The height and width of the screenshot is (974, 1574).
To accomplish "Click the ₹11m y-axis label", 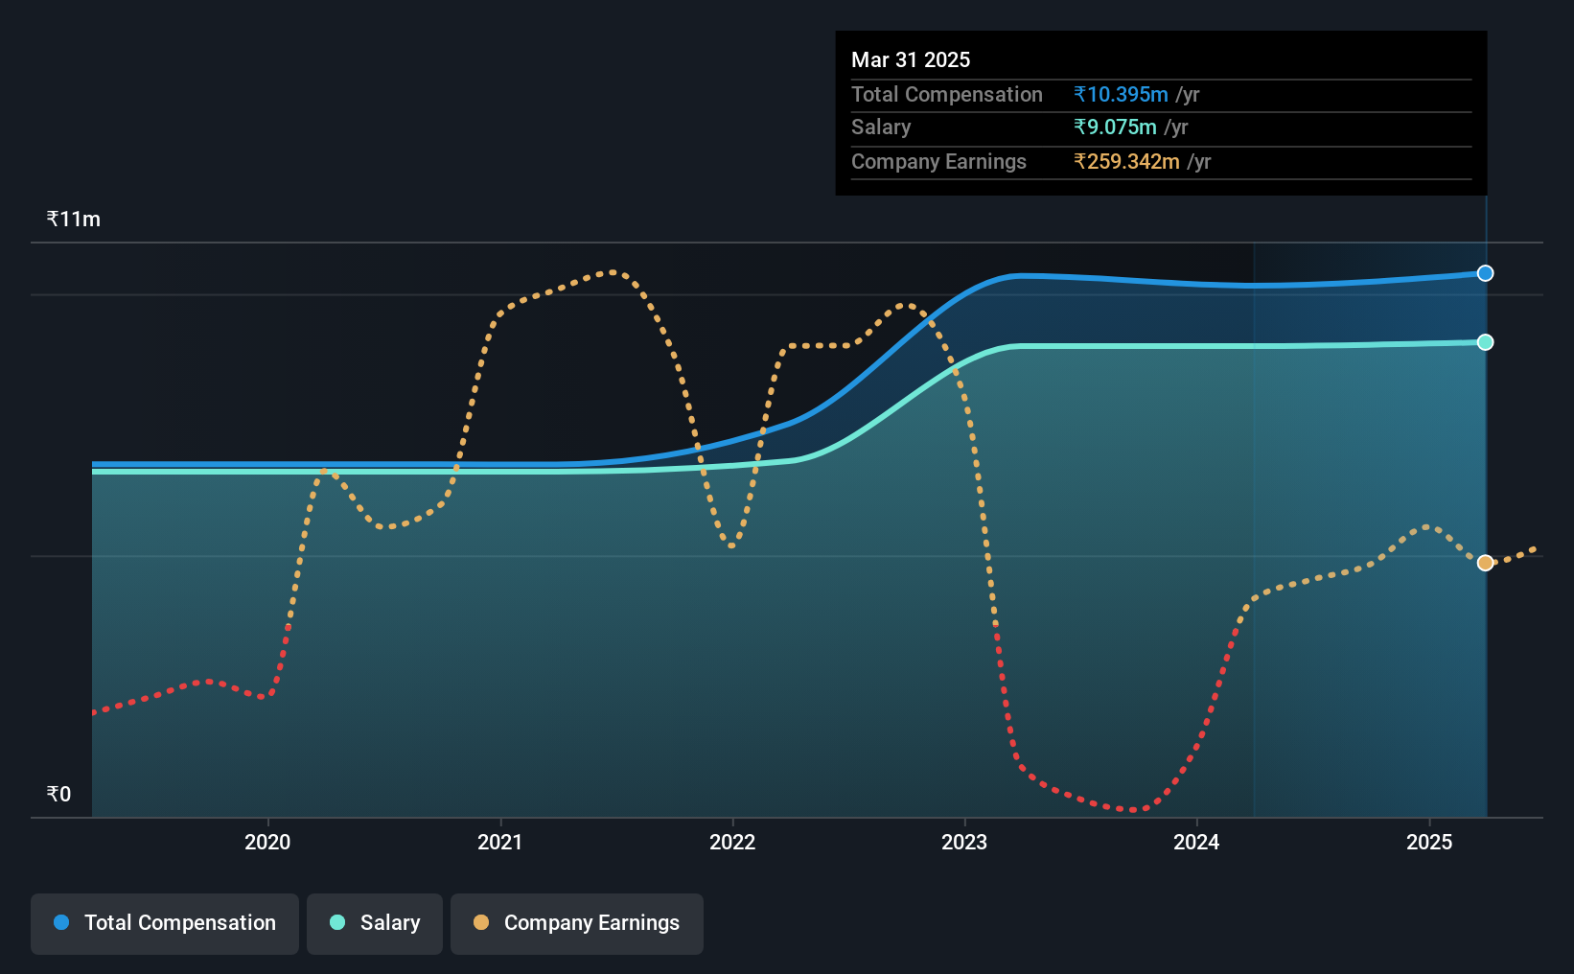I will pos(74,219).
